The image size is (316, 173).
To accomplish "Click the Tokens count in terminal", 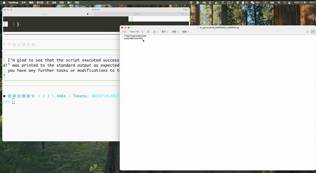I will (96, 96).
